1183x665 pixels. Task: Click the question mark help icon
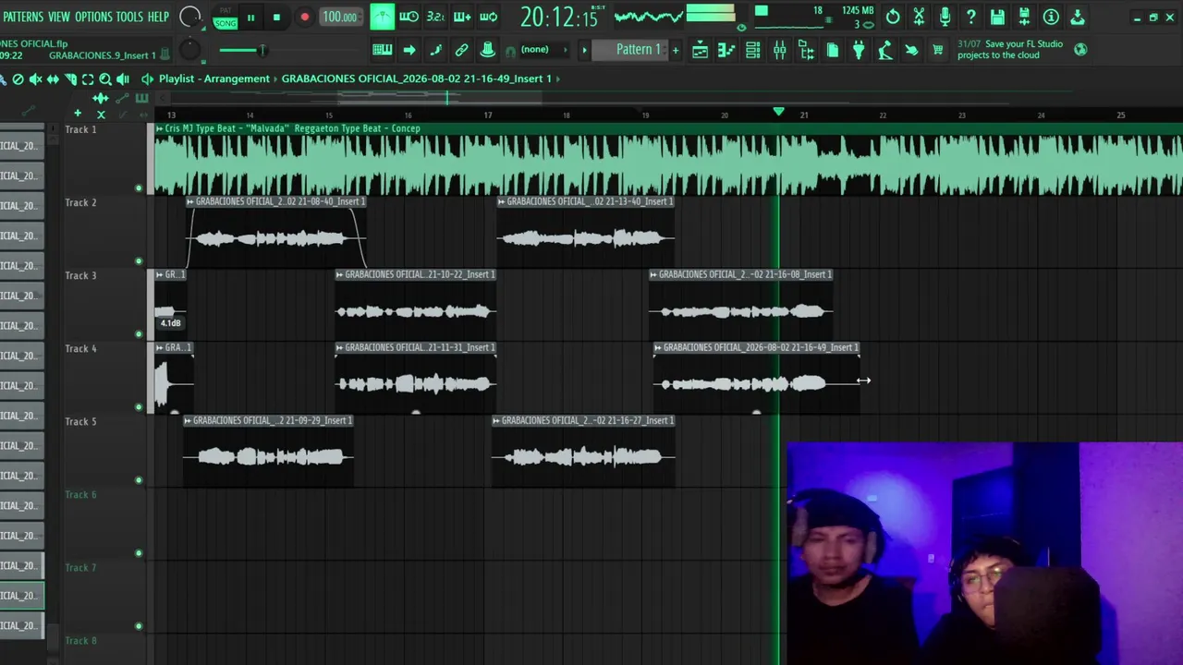tap(971, 17)
